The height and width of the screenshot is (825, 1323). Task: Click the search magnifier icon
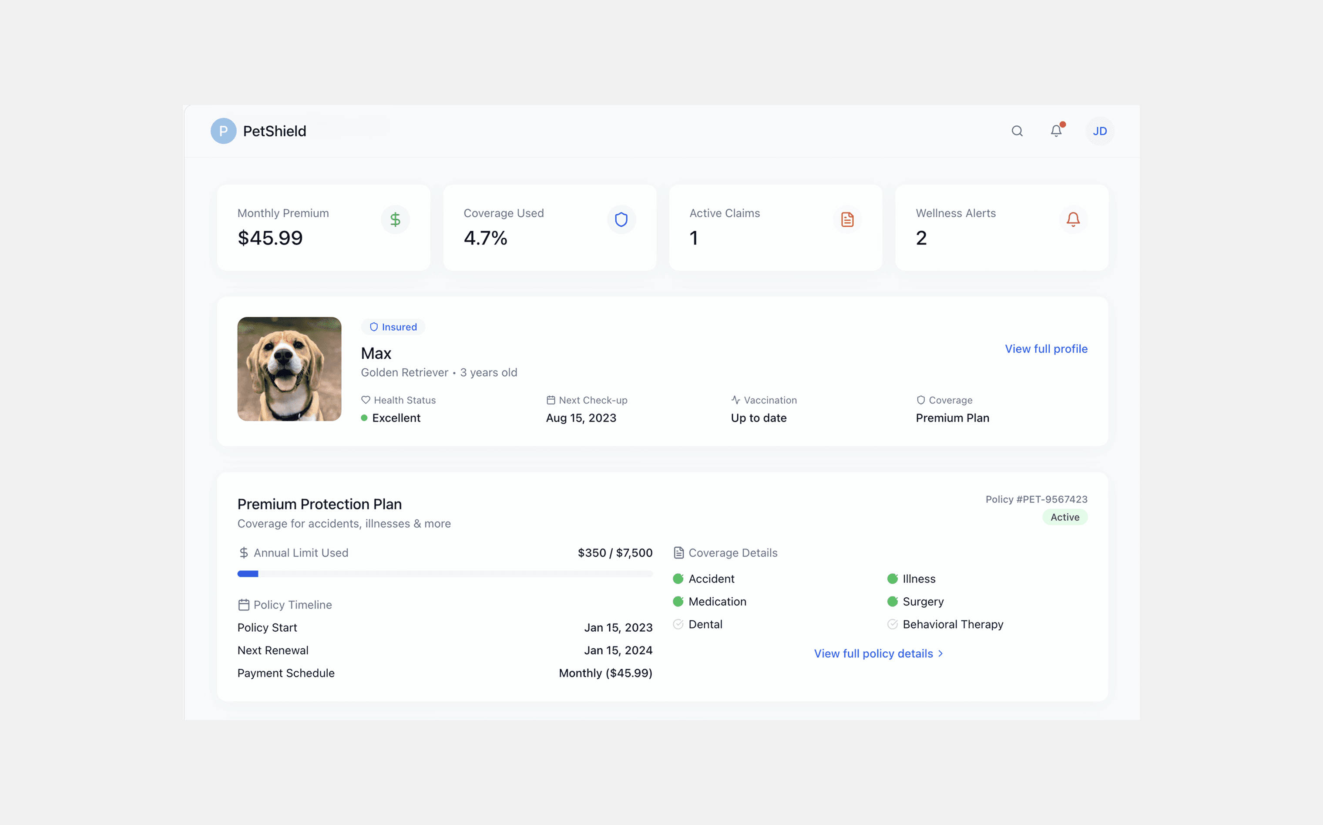coord(1017,131)
